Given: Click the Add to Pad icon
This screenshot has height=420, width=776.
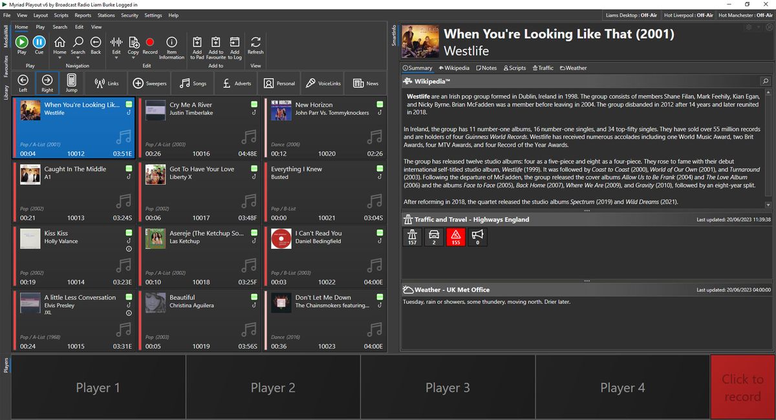Looking at the screenshot, I should pos(197,42).
